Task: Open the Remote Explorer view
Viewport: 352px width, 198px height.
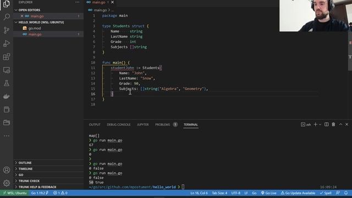Action: click(x=7, y=70)
